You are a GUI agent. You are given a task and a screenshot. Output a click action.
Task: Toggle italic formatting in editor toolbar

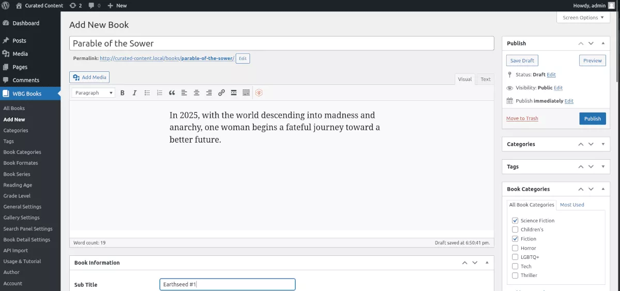[135, 93]
